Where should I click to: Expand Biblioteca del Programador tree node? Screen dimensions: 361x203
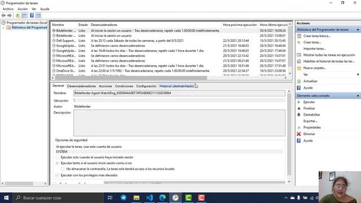tap(3, 28)
